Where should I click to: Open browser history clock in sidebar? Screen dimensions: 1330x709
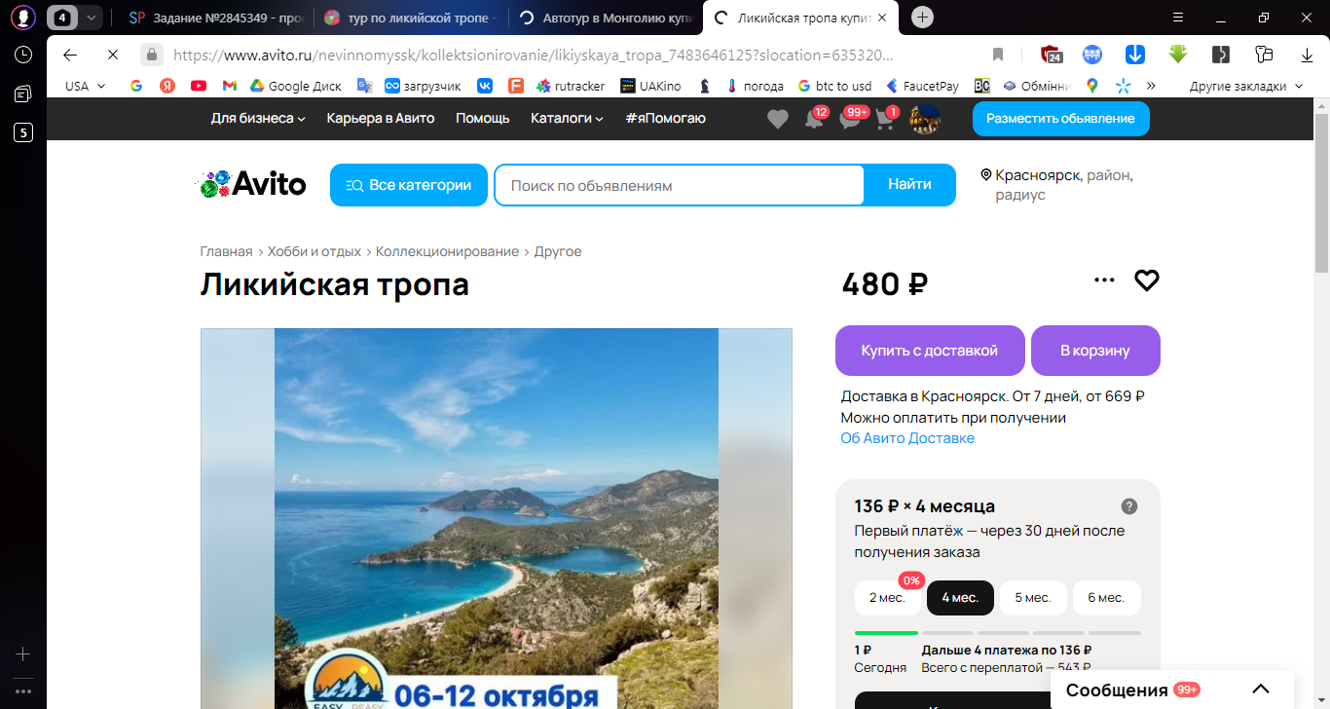23,55
